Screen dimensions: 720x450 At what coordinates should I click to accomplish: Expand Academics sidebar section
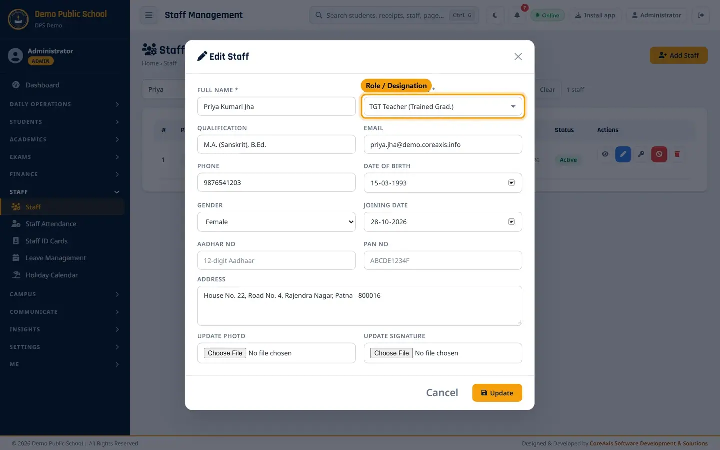click(x=65, y=139)
